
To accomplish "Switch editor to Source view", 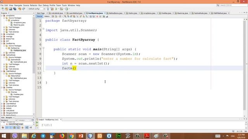I will [40, 16].
